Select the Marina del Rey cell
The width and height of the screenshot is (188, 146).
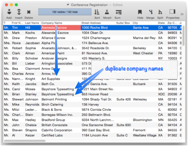coord(144,38)
